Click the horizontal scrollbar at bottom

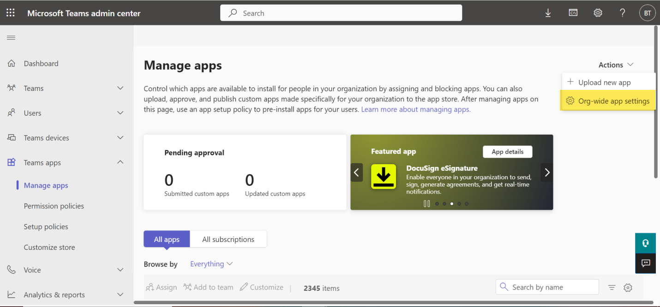click(395, 303)
